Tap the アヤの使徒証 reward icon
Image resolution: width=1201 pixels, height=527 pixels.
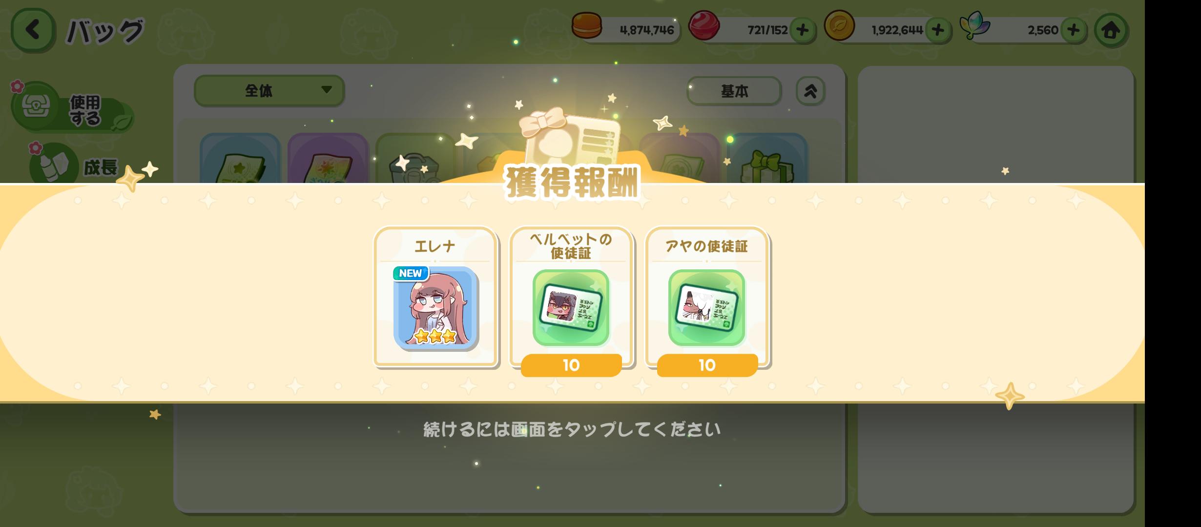(x=707, y=307)
